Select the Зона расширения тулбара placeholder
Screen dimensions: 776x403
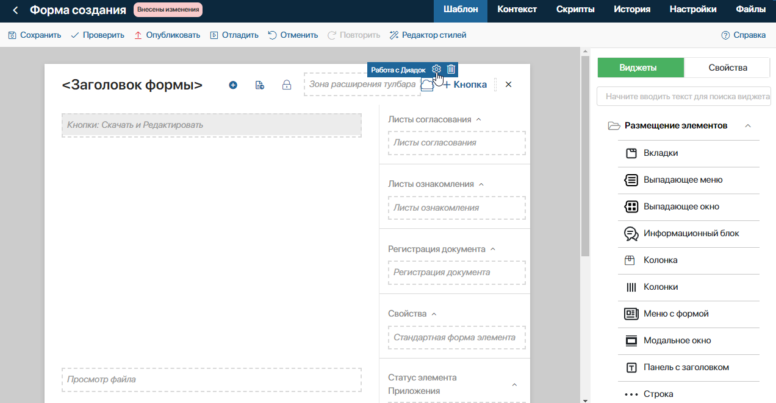tap(362, 84)
